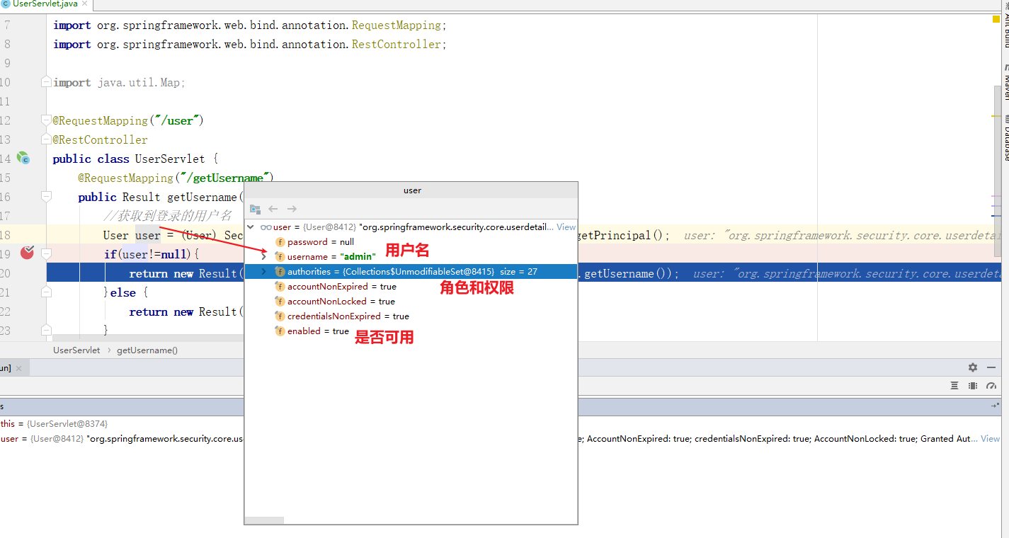
Task: Open the debugger settings gear icon
Action: pyautogui.click(x=973, y=367)
